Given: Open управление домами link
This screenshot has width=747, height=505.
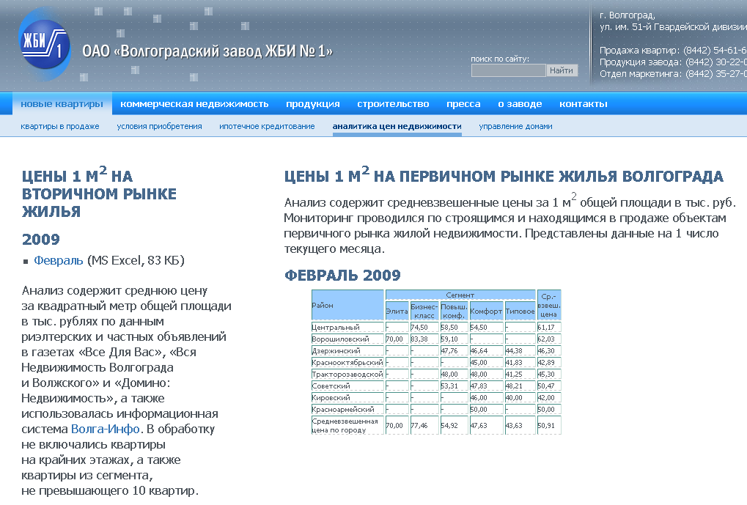Looking at the screenshot, I should point(515,126).
